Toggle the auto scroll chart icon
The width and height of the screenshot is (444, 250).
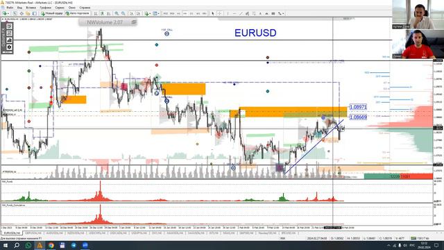(132, 13)
